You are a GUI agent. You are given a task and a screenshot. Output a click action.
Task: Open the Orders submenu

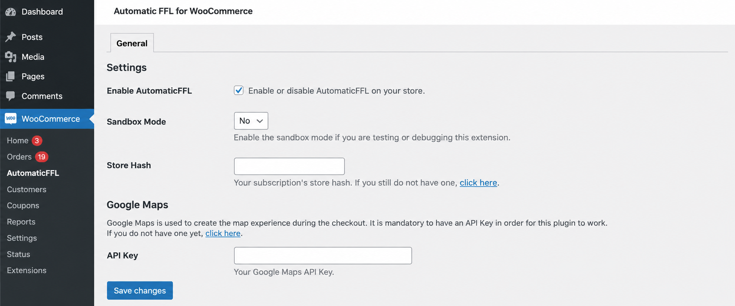(x=19, y=157)
